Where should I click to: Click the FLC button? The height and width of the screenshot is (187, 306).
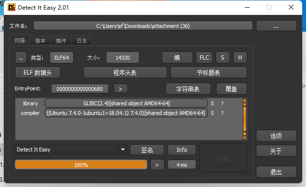[x=204, y=58]
